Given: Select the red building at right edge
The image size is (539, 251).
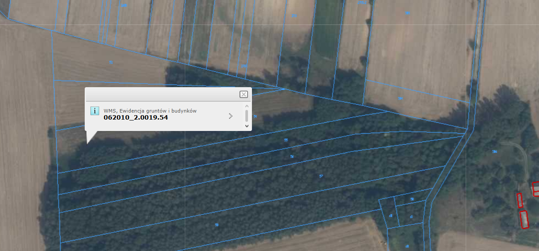Looking at the screenshot, I should (x=536, y=189).
